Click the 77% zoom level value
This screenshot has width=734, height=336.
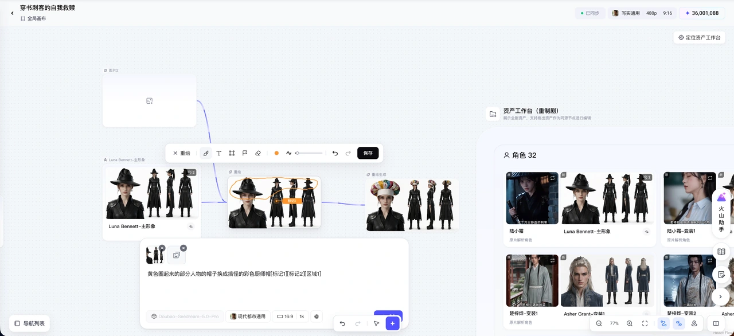click(x=614, y=323)
